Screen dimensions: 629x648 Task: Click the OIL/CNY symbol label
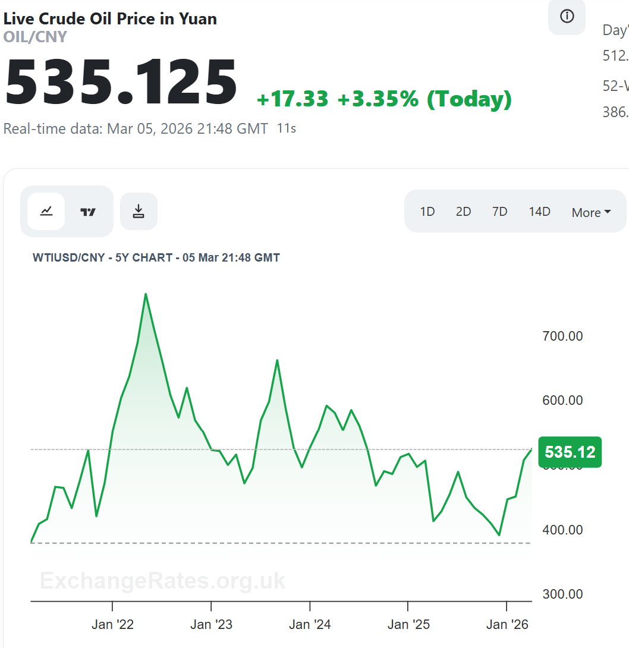(35, 37)
